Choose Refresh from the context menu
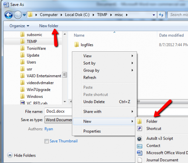Viewport: 188px width, 163px height. (90, 78)
